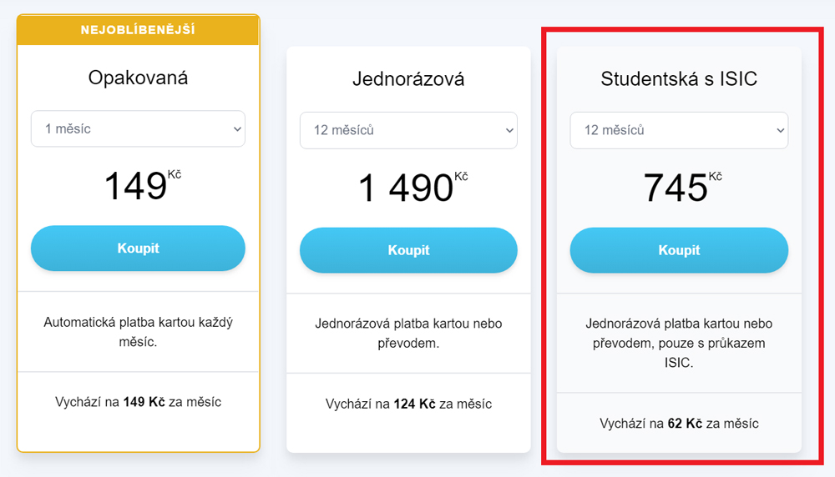The image size is (835, 477).
Task: Click the ISIC card requirement description
Action: pyautogui.click(x=679, y=343)
